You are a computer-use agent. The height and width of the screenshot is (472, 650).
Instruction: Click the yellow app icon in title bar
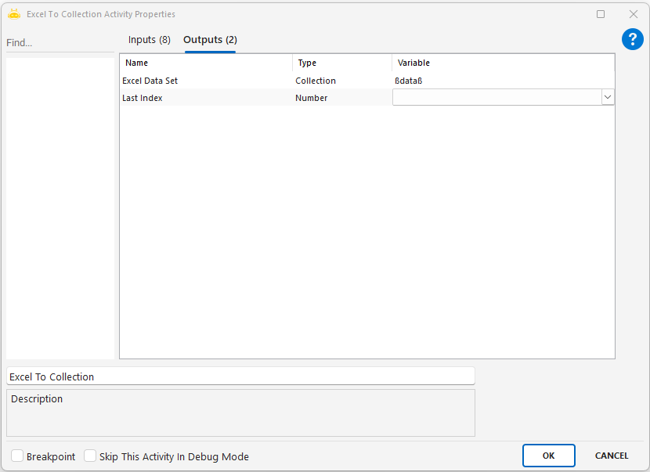[13, 14]
